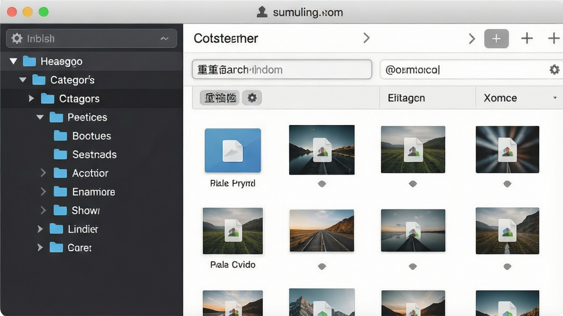Expand the Garer folder

coord(40,247)
